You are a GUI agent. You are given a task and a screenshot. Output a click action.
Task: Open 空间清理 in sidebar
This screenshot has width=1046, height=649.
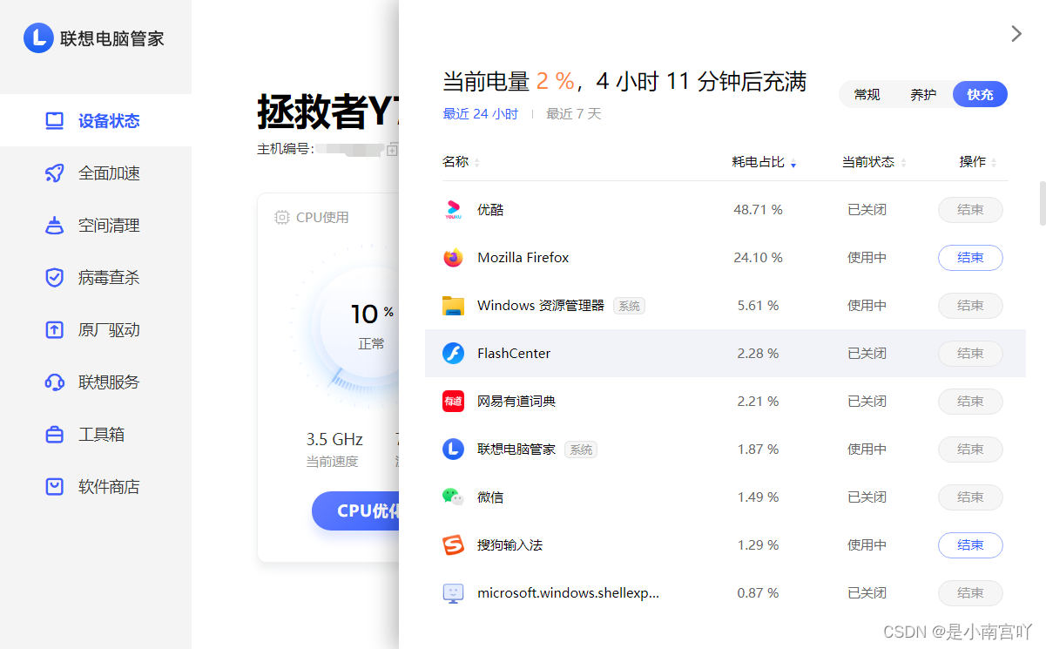(96, 225)
